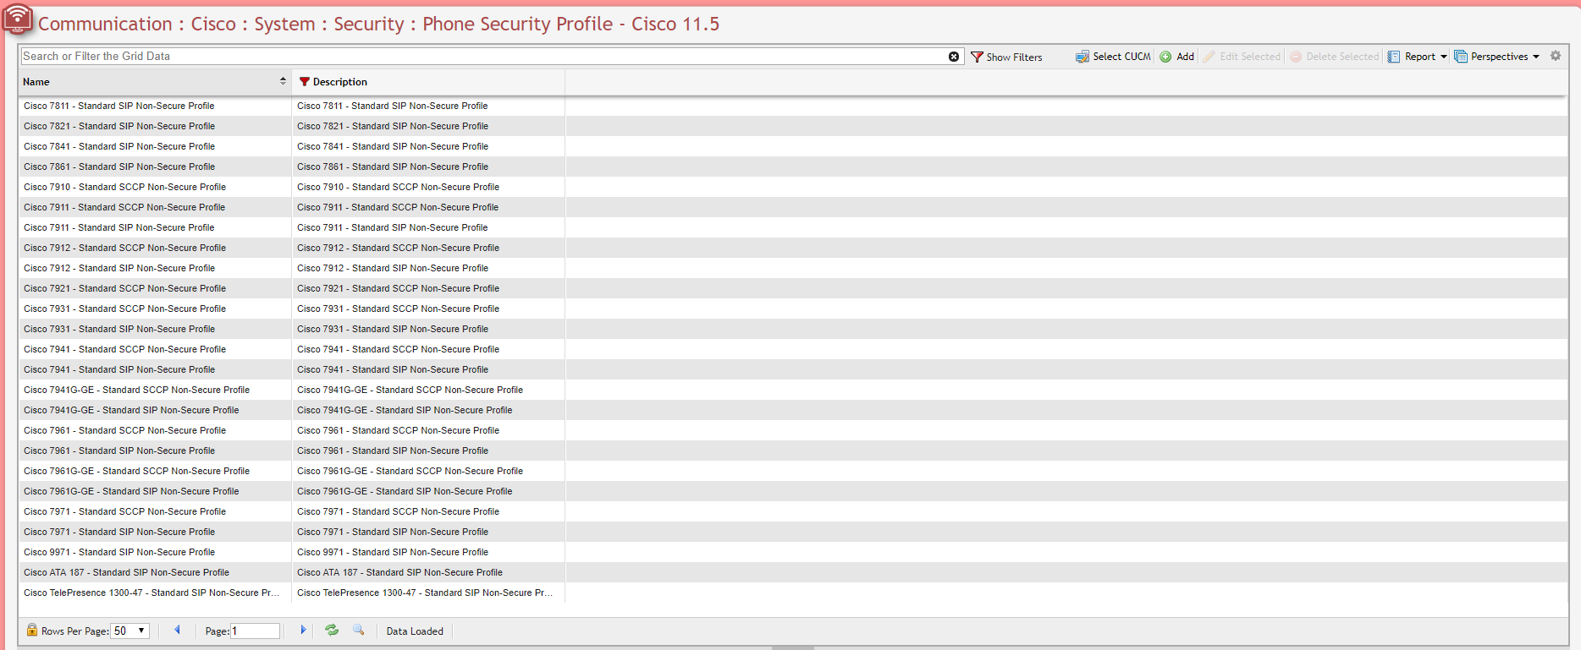
Task: Click the Show Filters funnel icon
Action: tap(977, 57)
